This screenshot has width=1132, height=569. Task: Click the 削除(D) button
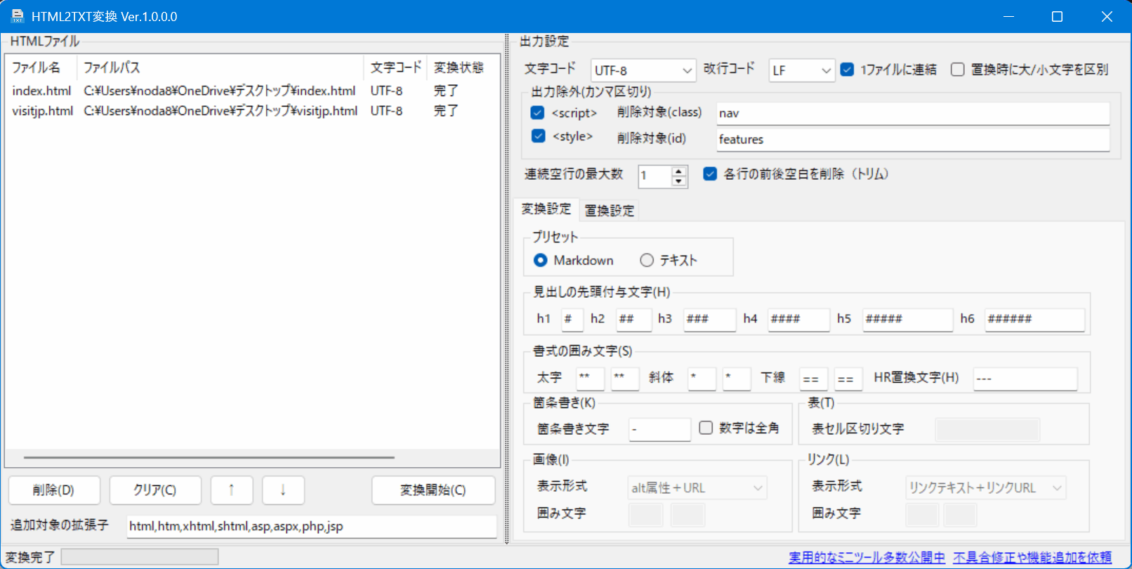[x=54, y=490]
